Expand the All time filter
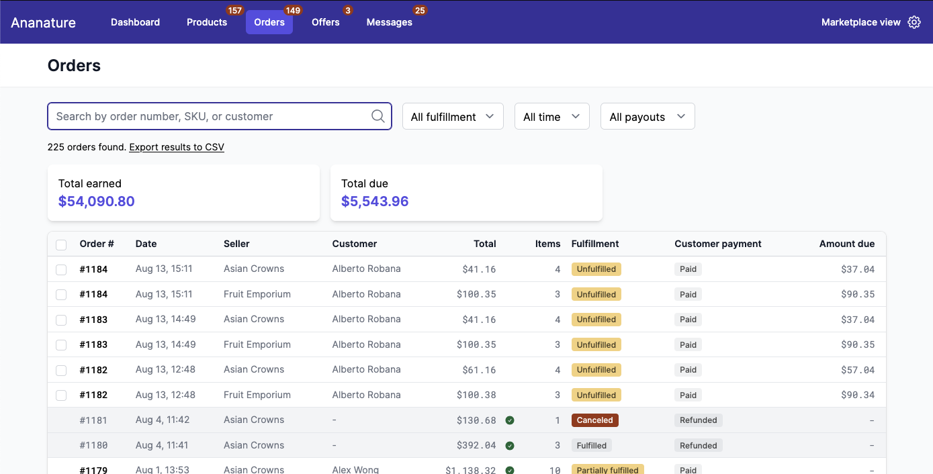This screenshot has height=474, width=933. coord(551,116)
